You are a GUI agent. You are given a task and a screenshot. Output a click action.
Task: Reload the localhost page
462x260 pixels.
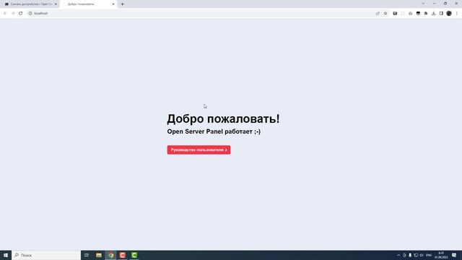(x=21, y=13)
